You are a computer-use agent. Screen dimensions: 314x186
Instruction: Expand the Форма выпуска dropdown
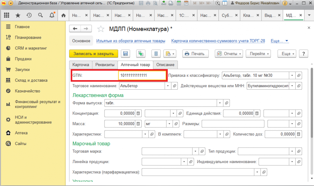pyautogui.click(x=220, y=103)
